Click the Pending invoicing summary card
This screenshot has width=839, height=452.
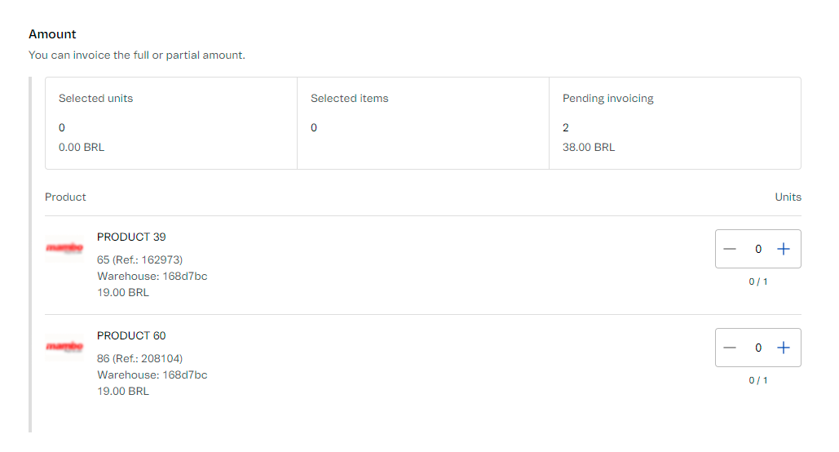tap(674, 123)
